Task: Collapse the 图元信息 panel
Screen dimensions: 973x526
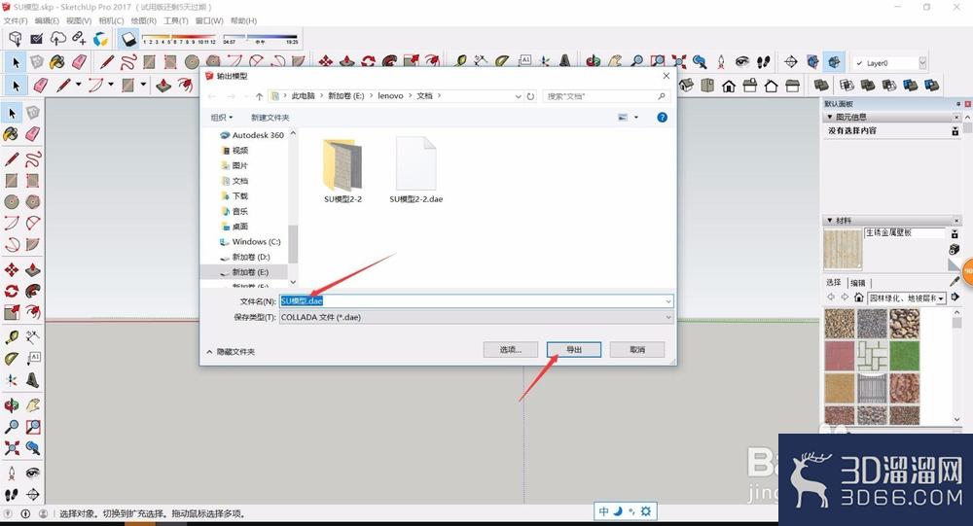Action: [829, 117]
